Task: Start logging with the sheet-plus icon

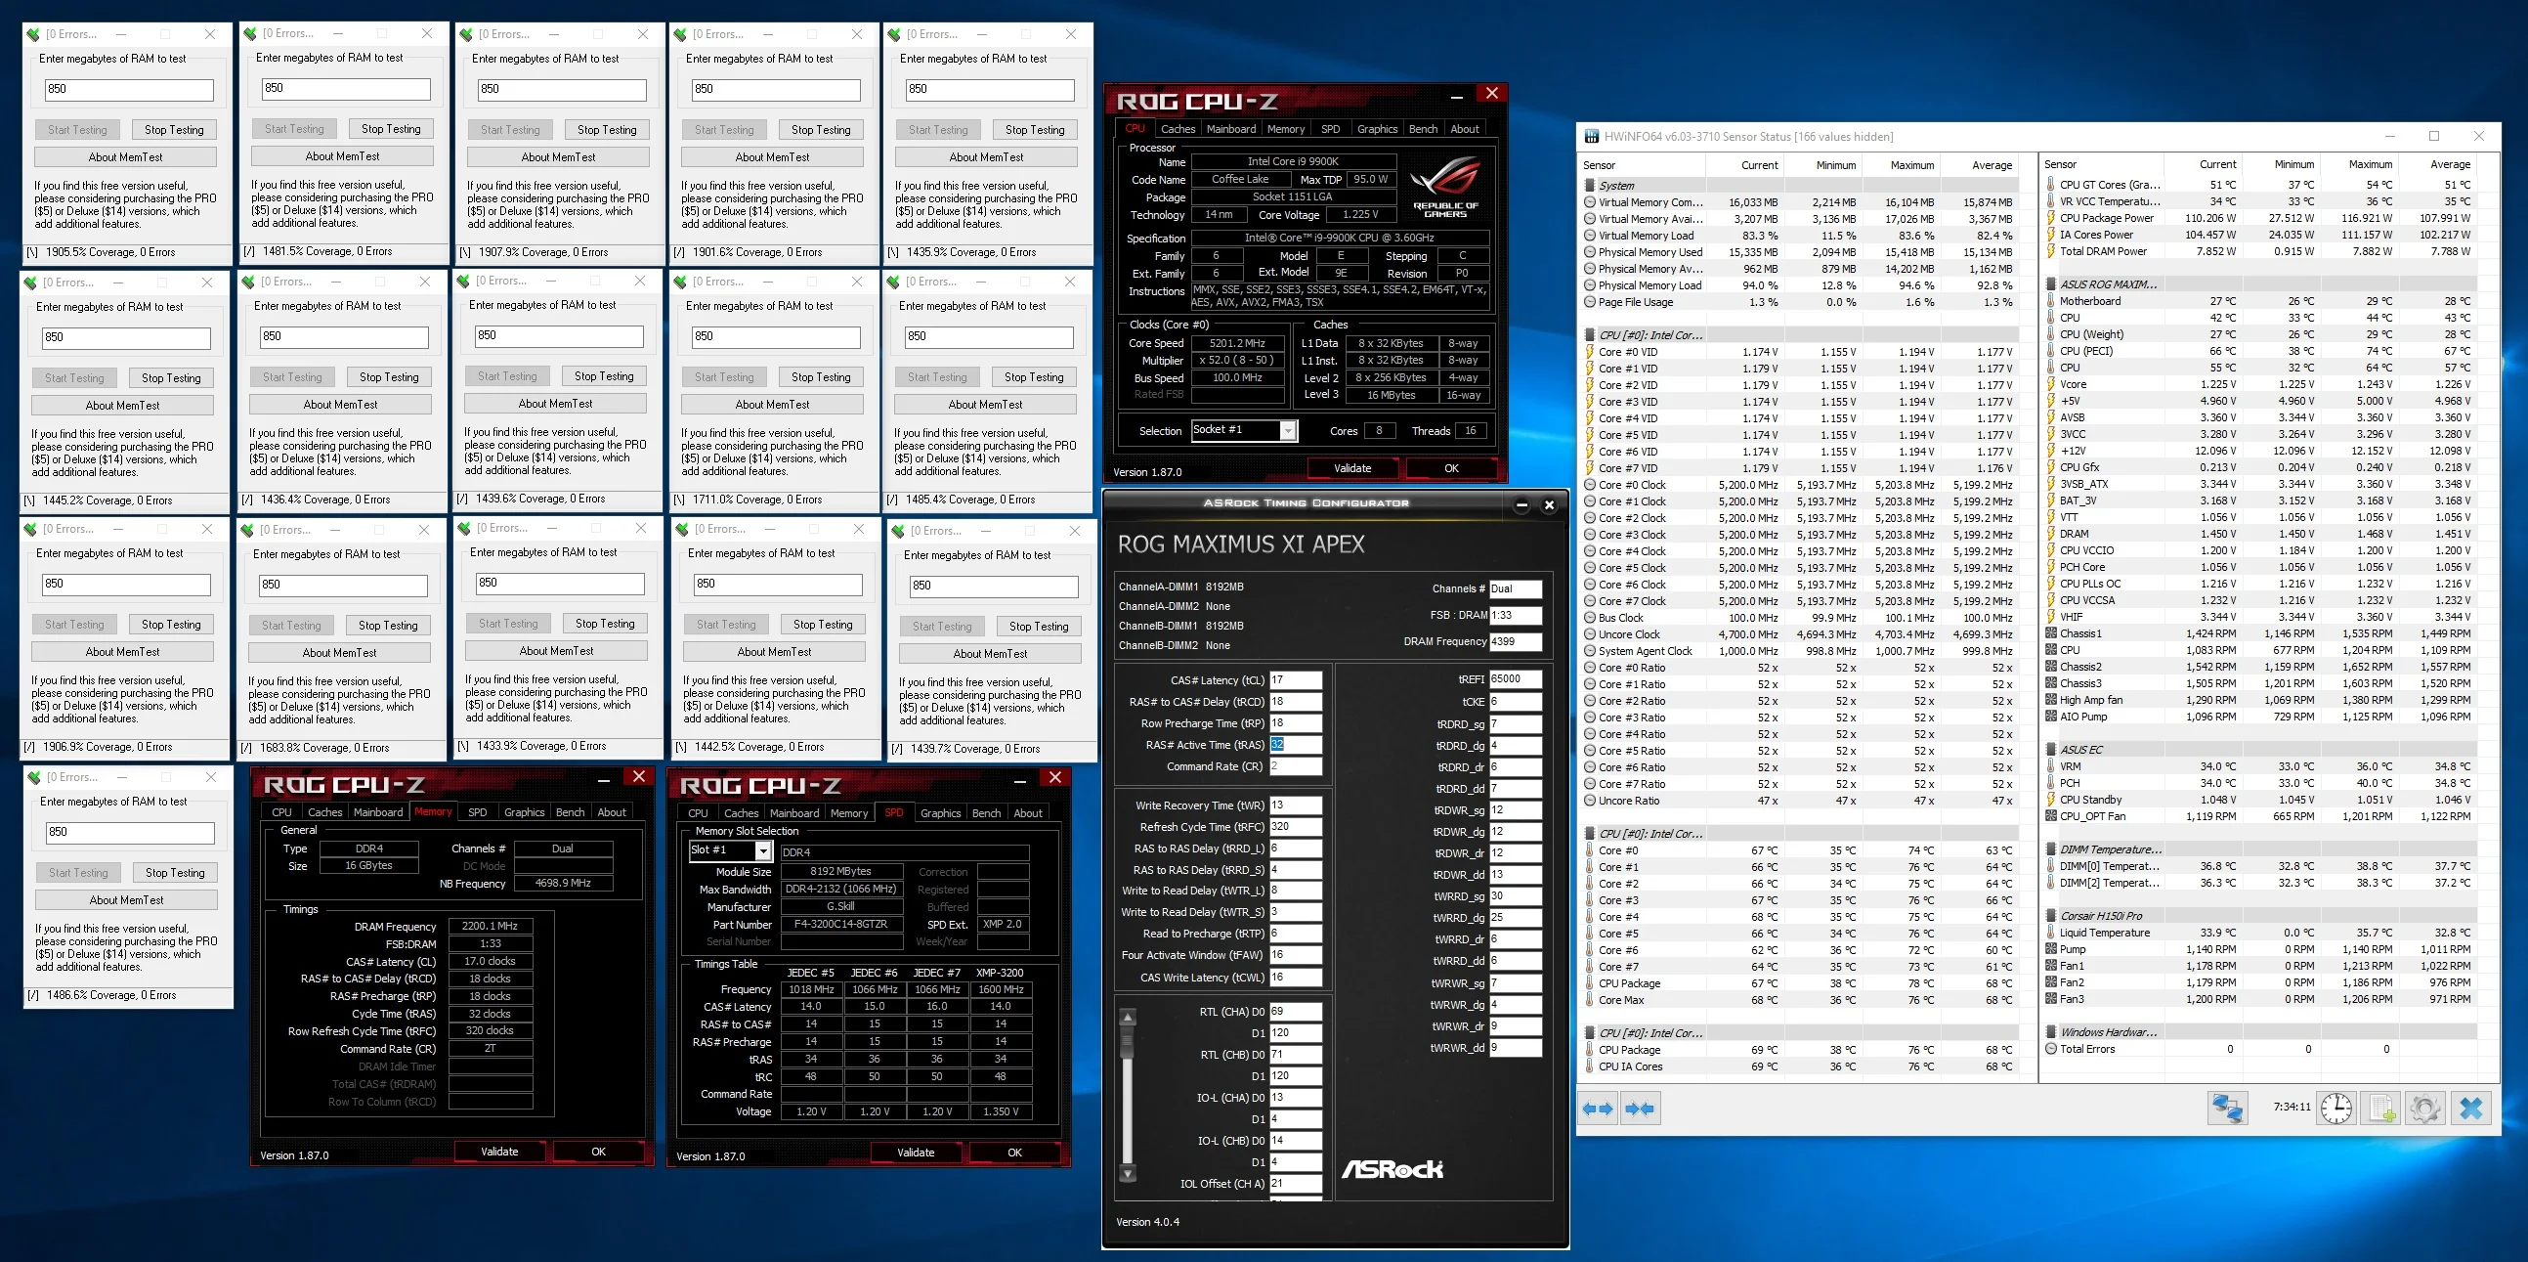Action: click(2380, 1109)
